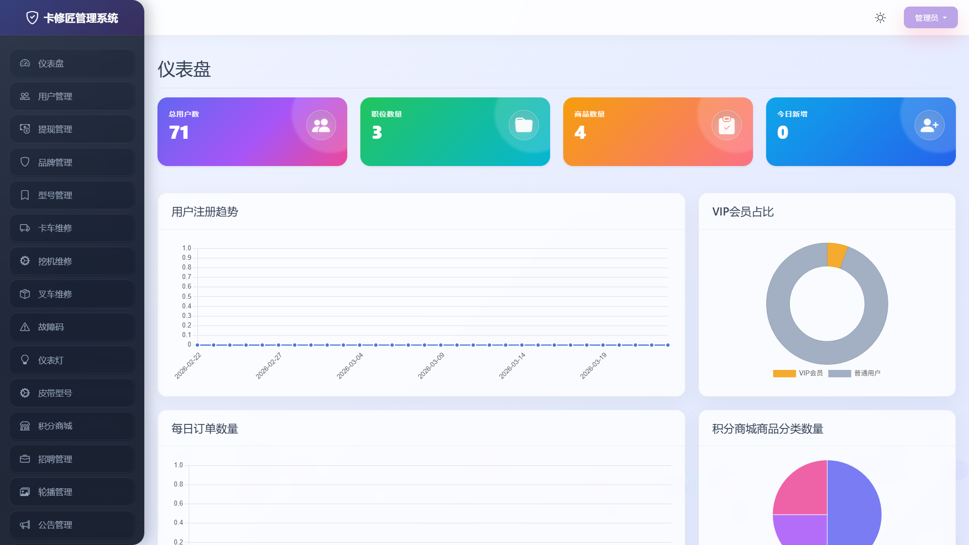Click the 公告管理 megaphone icon
Screen dimensions: 969x545
coord(25,525)
